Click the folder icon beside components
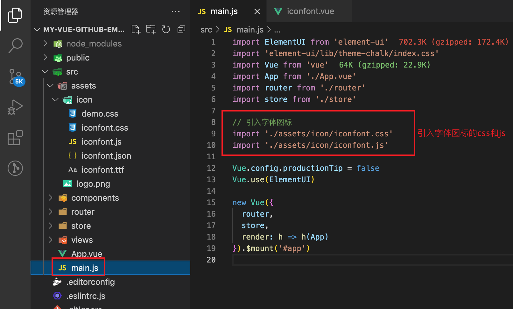Screen dimensions: 513x309 [x=63, y=198]
